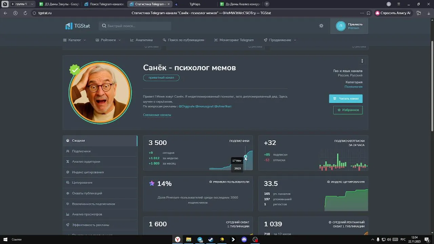
Task: Open the Цитирование sidebar section
Action: tap(100, 183)
